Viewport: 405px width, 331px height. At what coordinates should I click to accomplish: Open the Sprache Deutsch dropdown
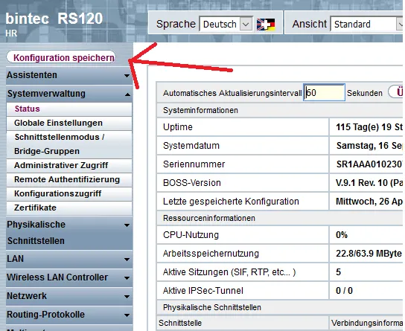pos(226,24)
